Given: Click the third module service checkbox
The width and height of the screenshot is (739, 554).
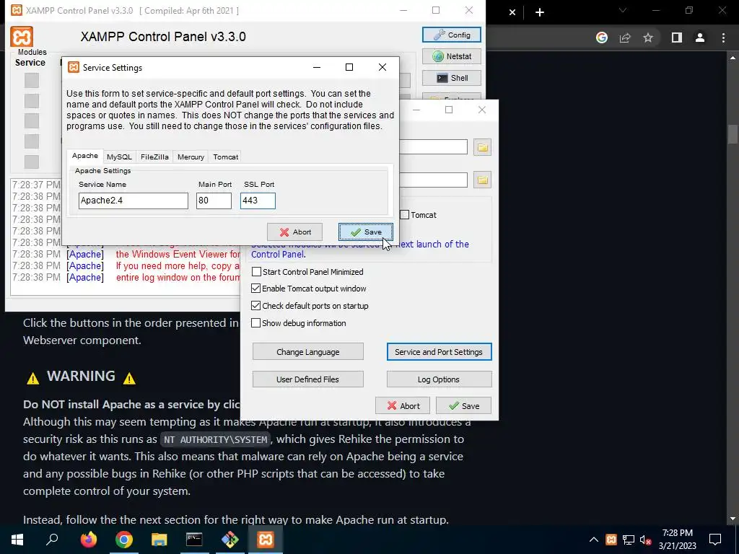Looking at the screenshot, I should click(32, 120).
